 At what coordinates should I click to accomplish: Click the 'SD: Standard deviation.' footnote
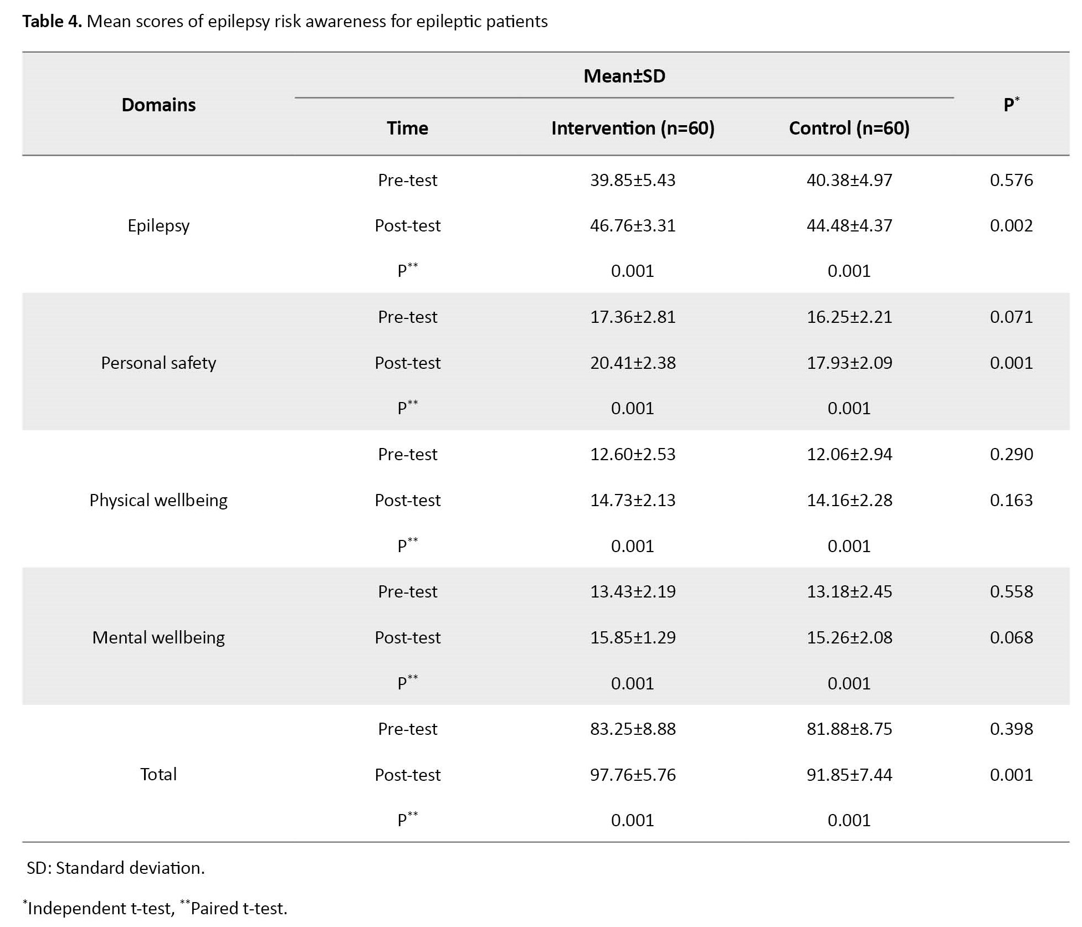(116, 868)
